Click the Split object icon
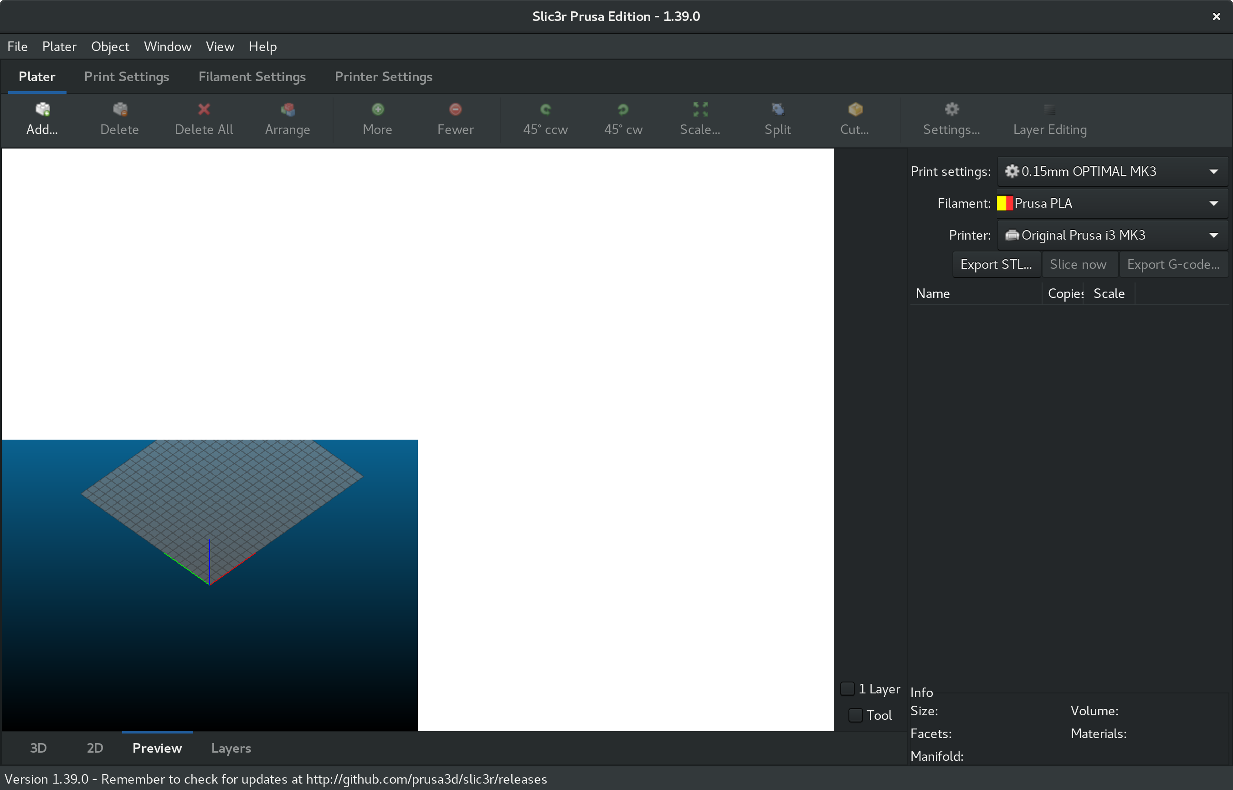Image resolution: width=1233 pixels, height=790 pixels. coord(777,109)
